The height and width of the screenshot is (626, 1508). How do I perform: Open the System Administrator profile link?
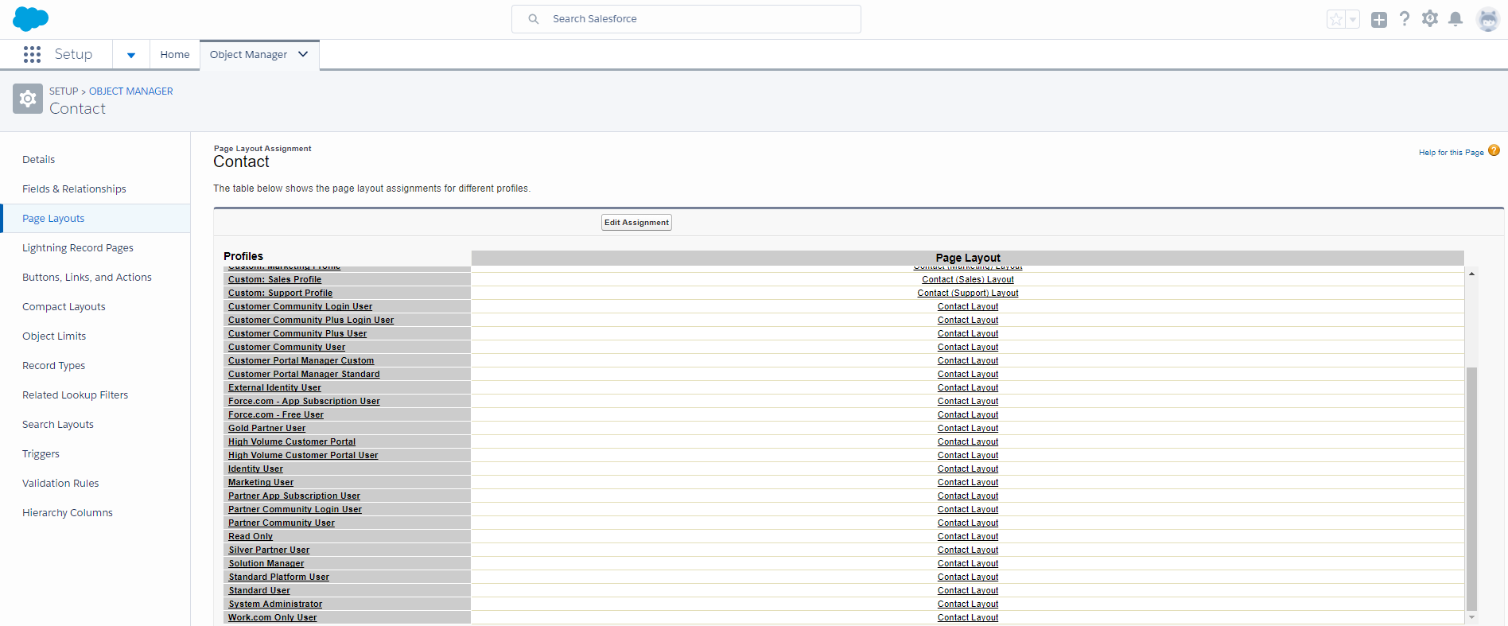[x=275, y=605]
